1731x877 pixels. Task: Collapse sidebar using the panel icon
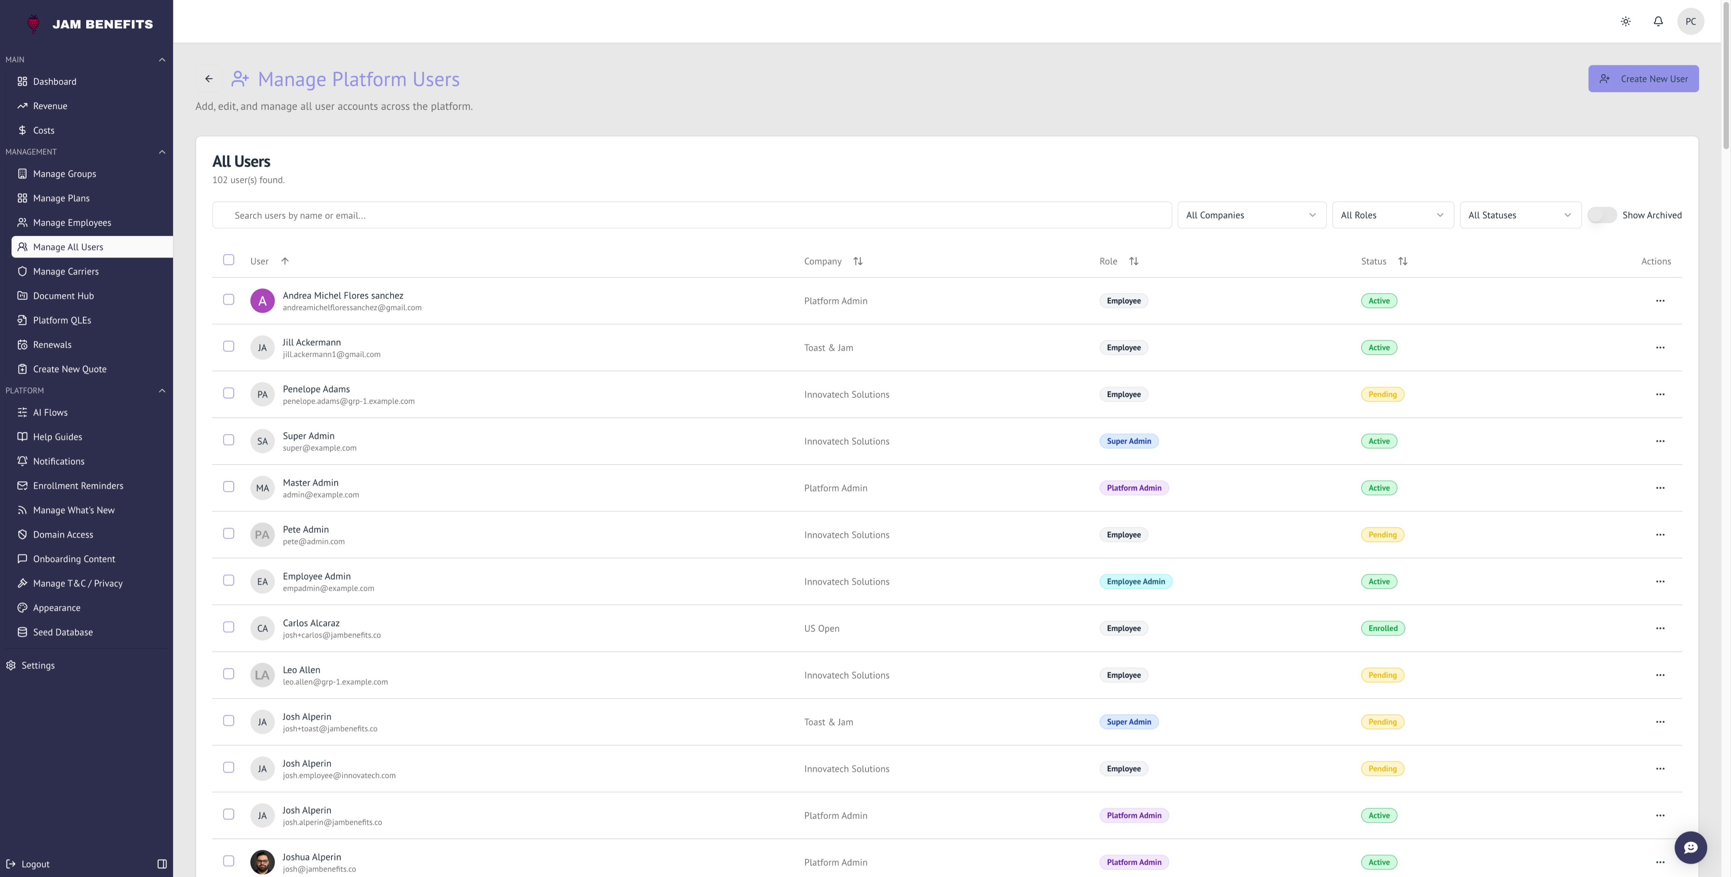tap(162, 864)
